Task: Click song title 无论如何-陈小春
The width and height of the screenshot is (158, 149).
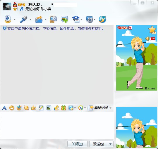Action: (38, 9)
